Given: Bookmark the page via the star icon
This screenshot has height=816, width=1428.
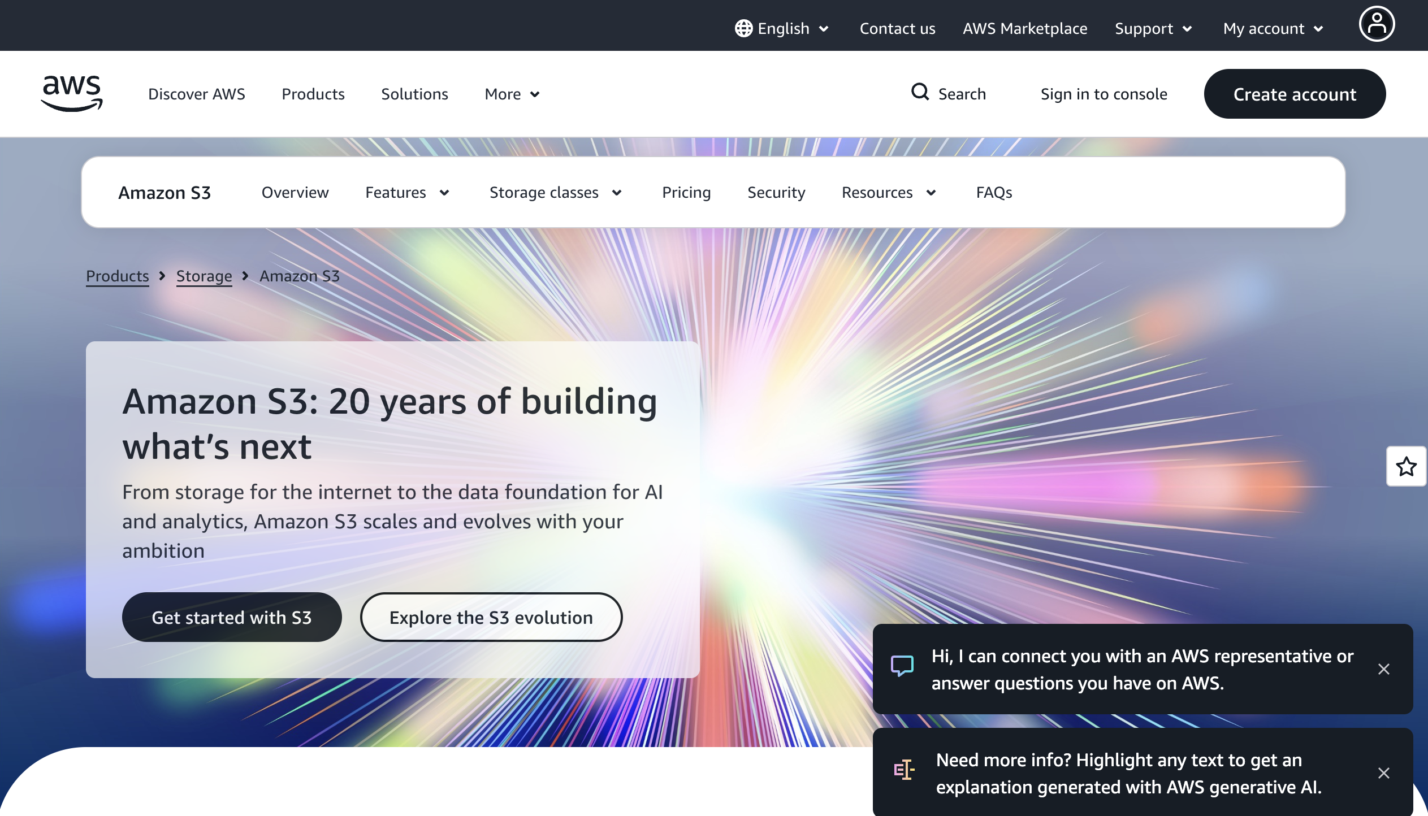Looking at the screenshot, I should coord(1407,467).
